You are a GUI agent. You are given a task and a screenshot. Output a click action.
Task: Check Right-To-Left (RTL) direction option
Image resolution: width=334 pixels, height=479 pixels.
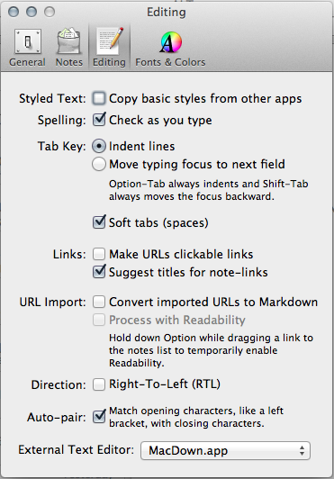point(99,384)
